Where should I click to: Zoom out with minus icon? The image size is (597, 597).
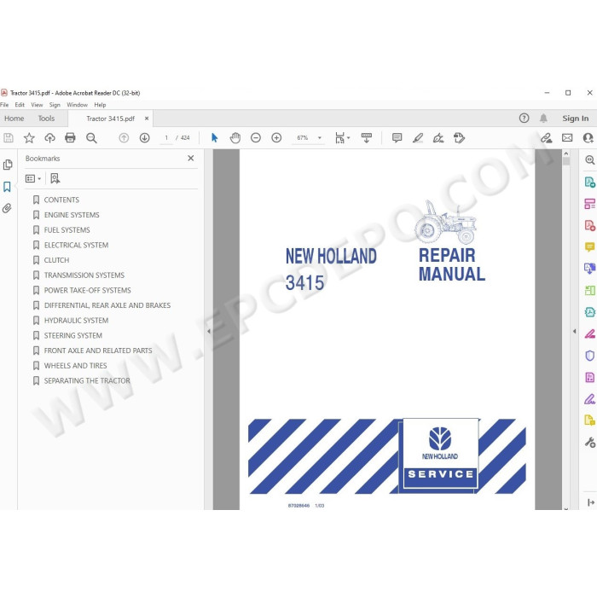[x=256, y=138]
